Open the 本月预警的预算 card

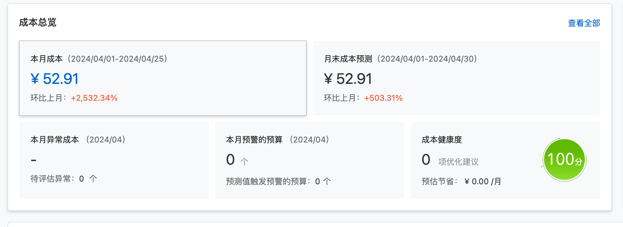click(309, 160)
